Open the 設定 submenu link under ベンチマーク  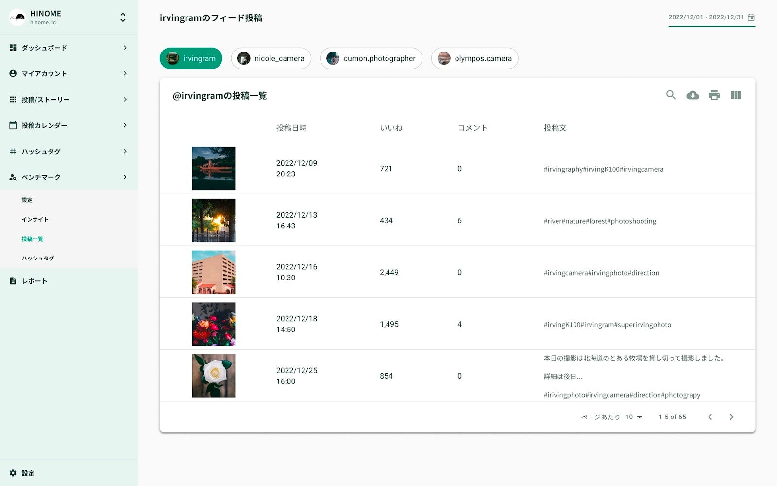pyautogui.click(x=27, y=200)
